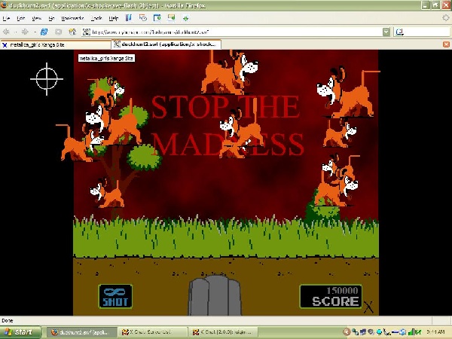The image size is (452, 339).
Task: Go back with the Back arrow
Action: coord(6,32)
